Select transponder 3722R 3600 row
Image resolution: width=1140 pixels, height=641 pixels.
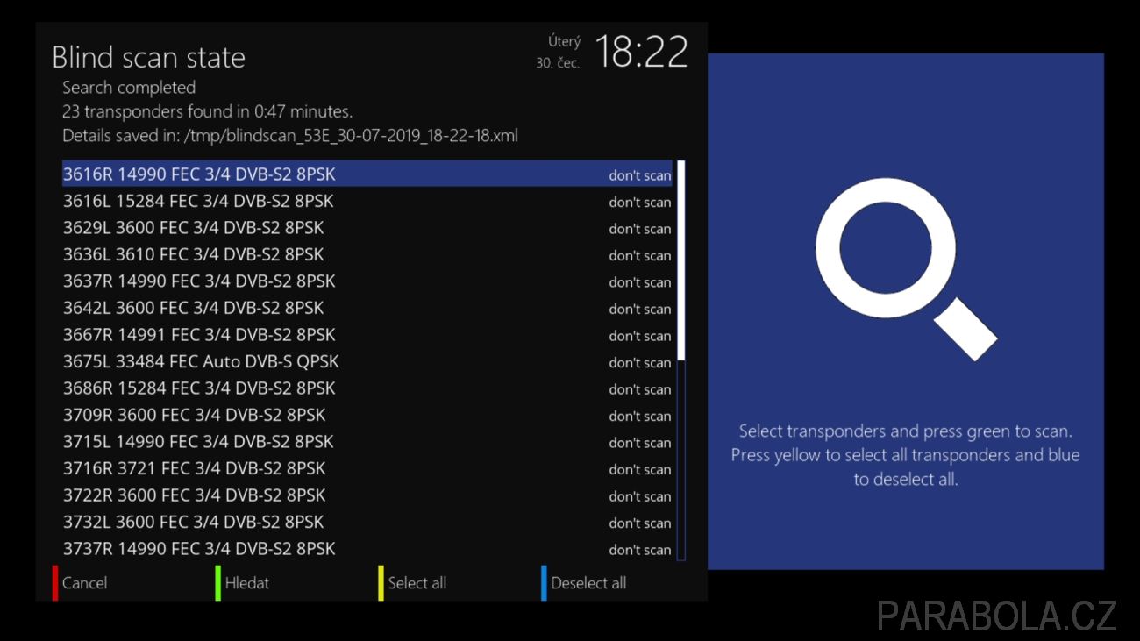367,495
